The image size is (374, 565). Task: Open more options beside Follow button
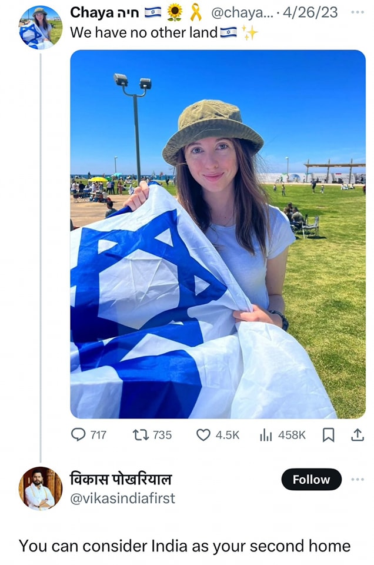coord(358,479)
